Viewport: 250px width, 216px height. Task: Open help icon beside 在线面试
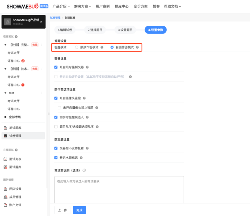pos(16,150)
